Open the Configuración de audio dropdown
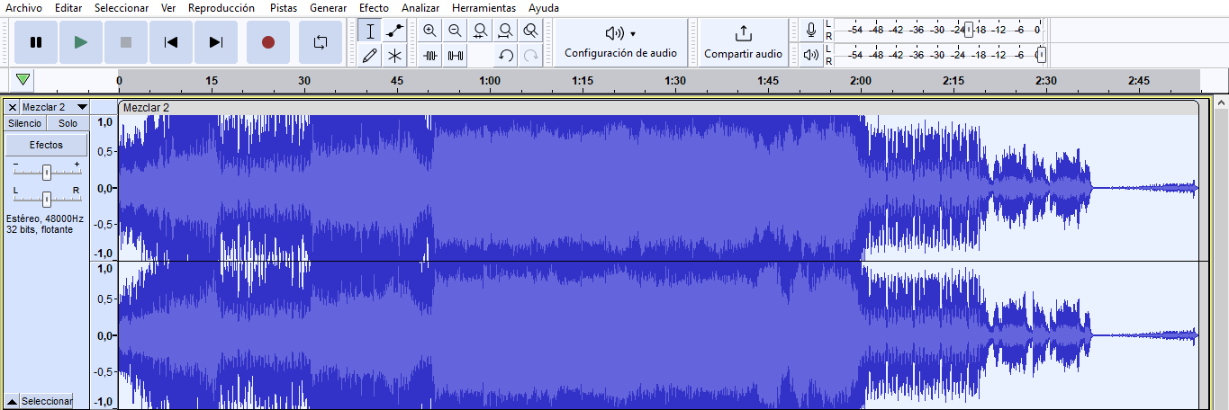 pyautogui.click(x=620, y=42)
